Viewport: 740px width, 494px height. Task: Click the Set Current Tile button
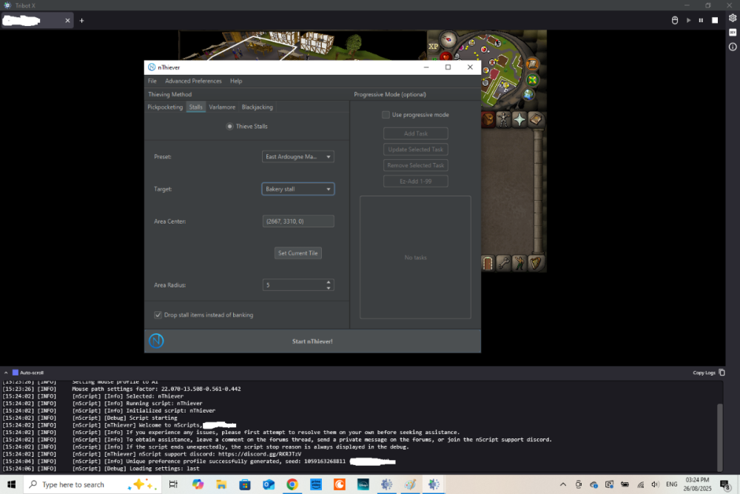[x=297, y=253]
